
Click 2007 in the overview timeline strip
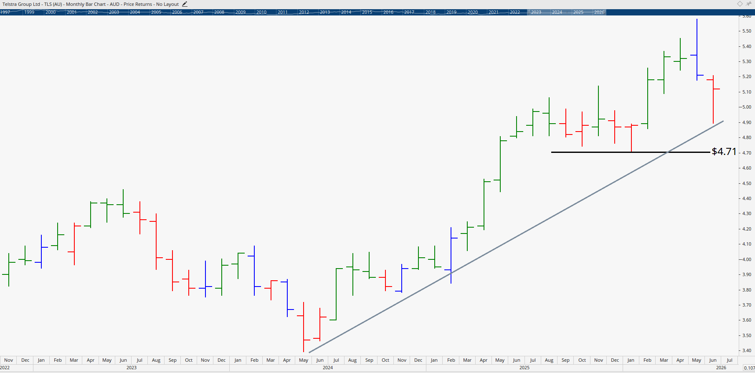click(x=198, y=12)
